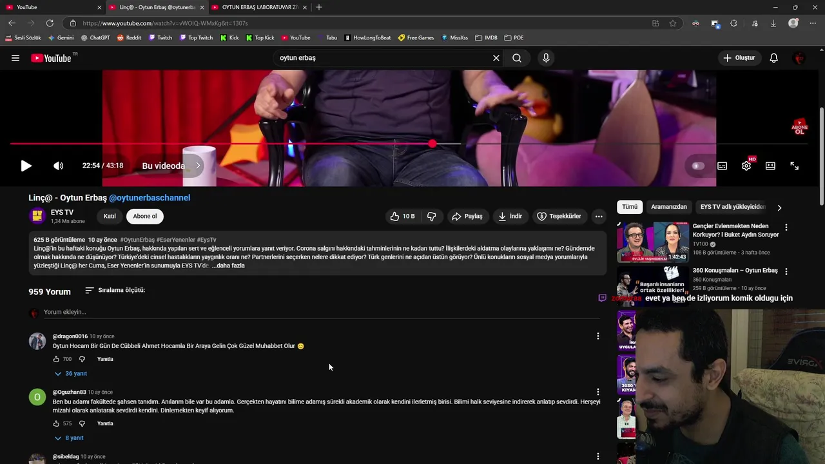Open options for '360 Konuşmaları' suggested video

[x=786, y=271]
